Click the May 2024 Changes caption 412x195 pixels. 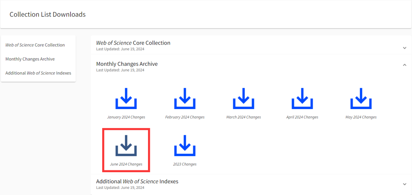[361, 117]
